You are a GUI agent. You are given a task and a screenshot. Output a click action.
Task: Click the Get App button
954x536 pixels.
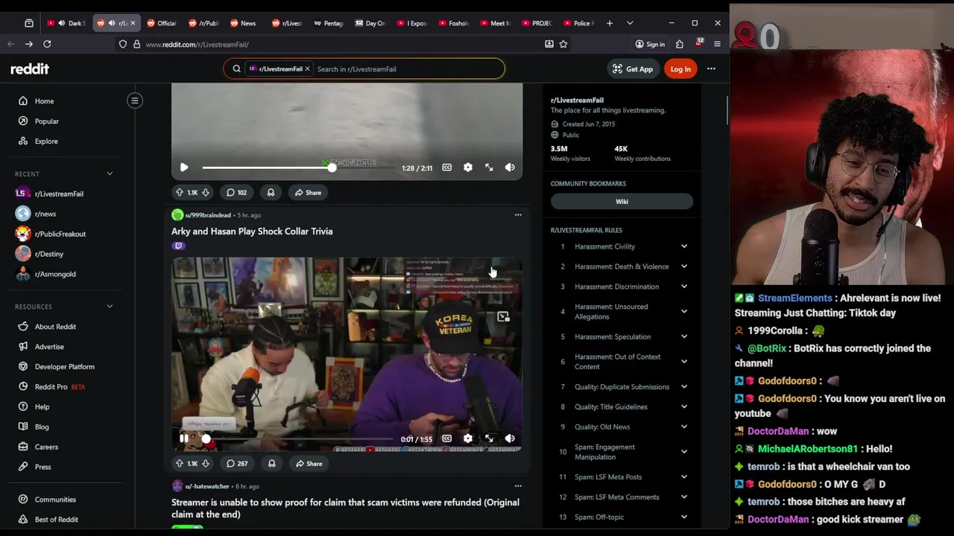click(632, 68)
